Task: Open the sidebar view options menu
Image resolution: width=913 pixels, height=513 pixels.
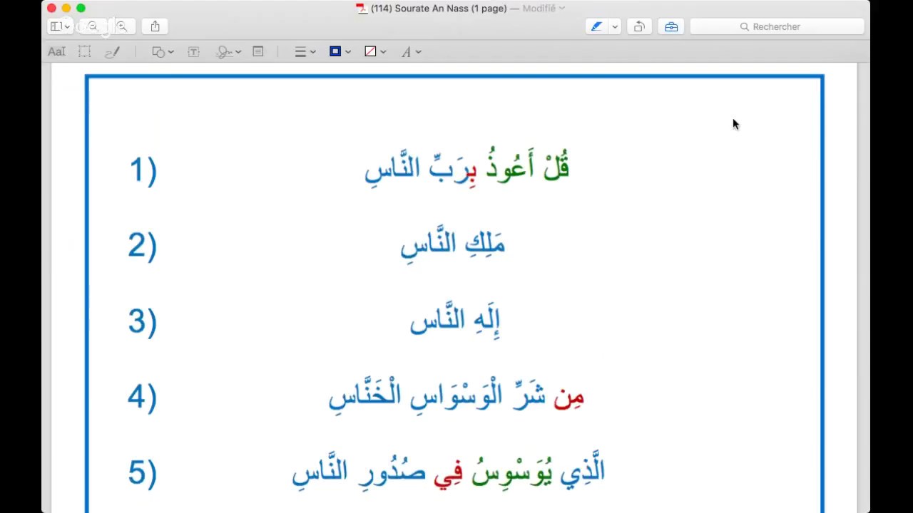Action: 61,26
